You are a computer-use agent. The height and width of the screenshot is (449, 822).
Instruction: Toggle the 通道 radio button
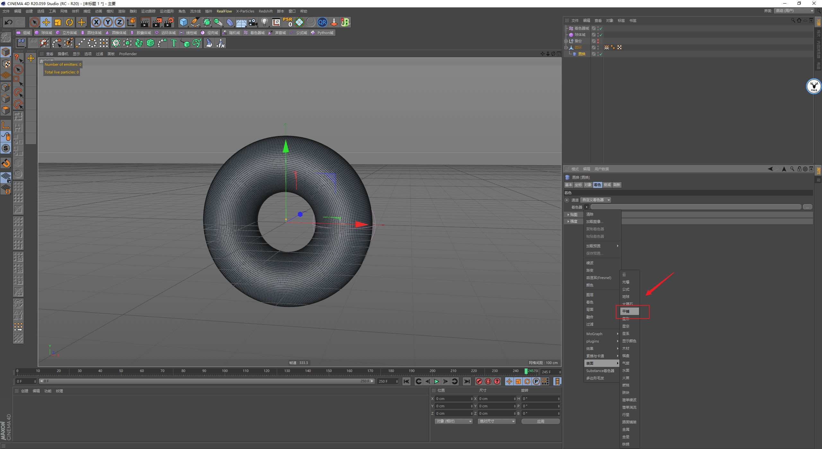567,200
